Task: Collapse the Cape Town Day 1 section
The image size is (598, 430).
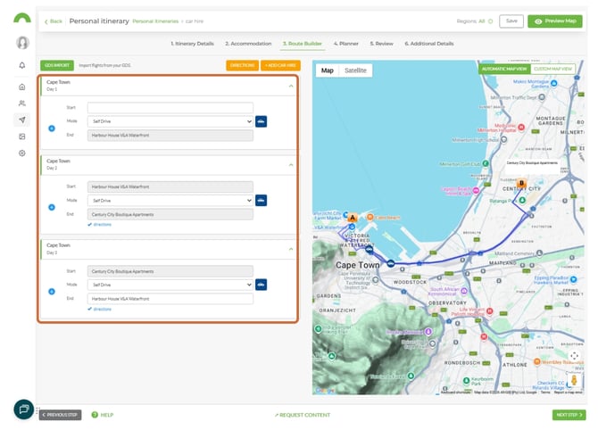Action: 291,86
